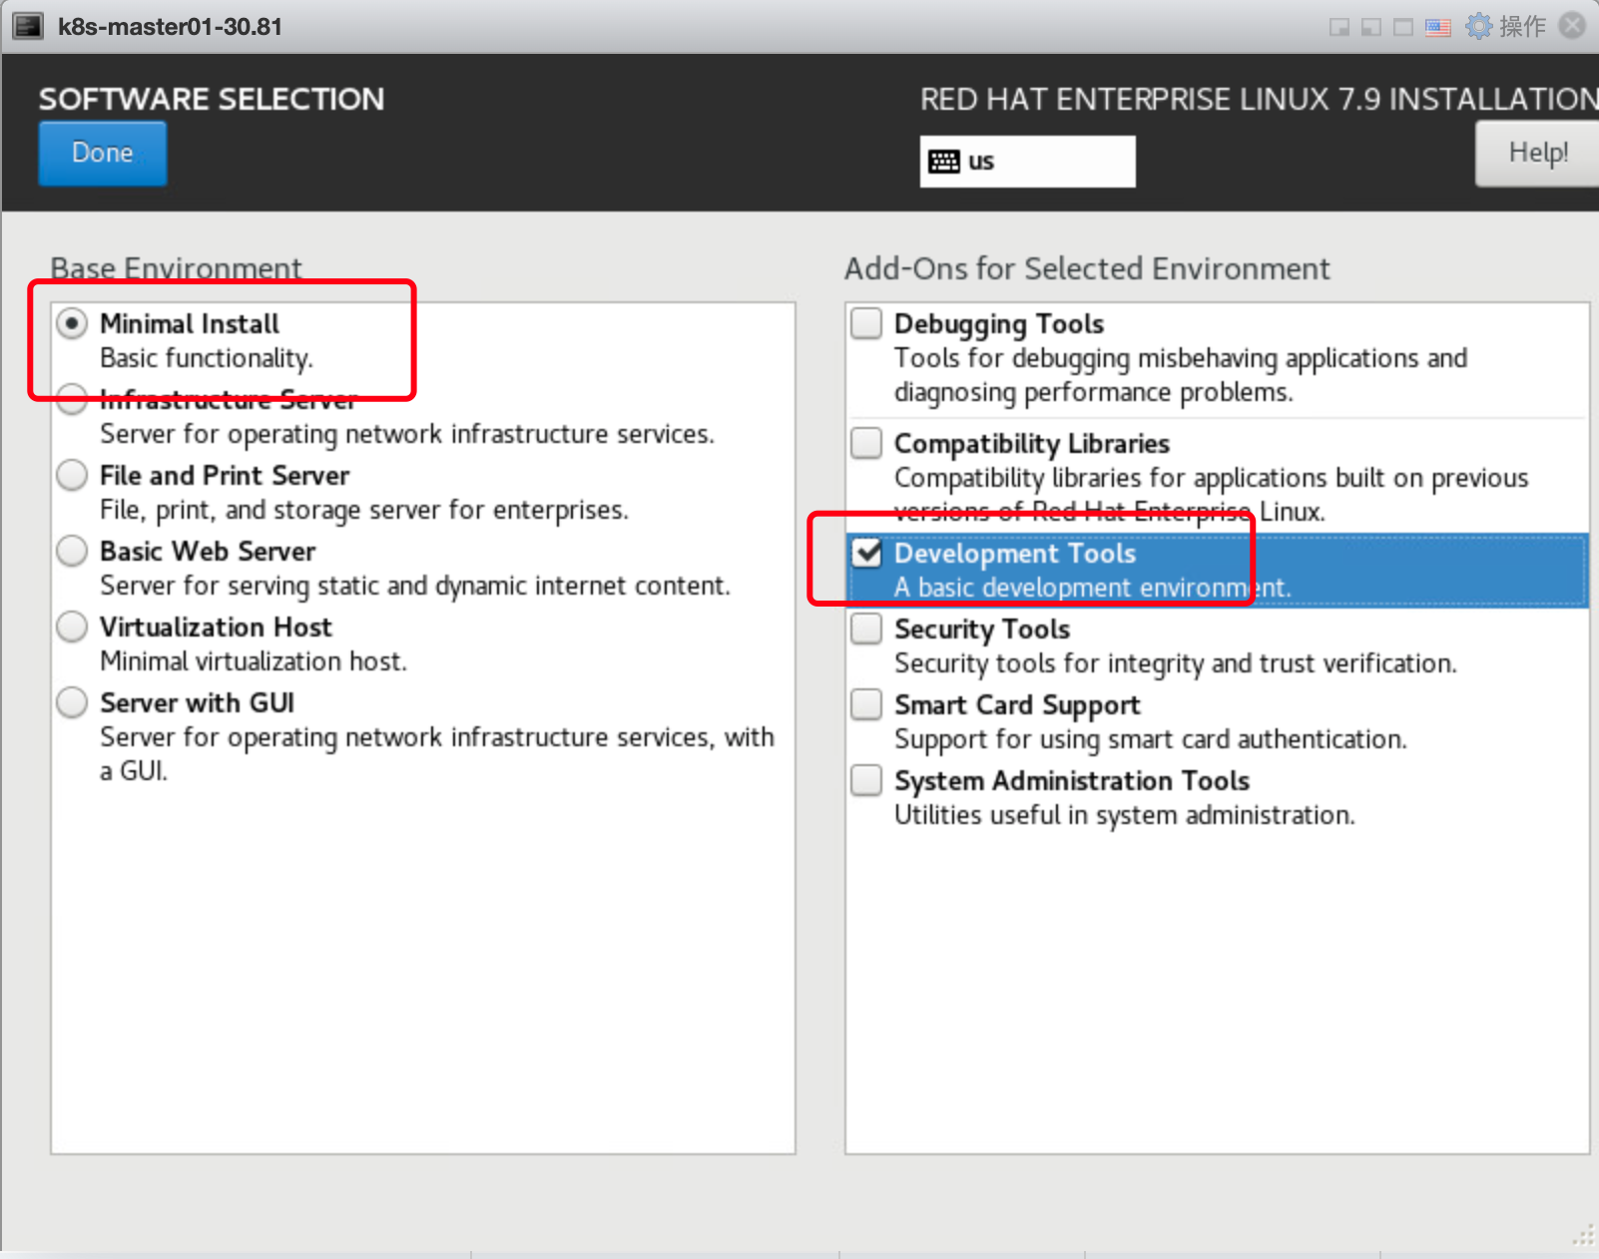
Task: Click 'File, print, and storage server for enterprises.' text
Action: pos(364,510)
